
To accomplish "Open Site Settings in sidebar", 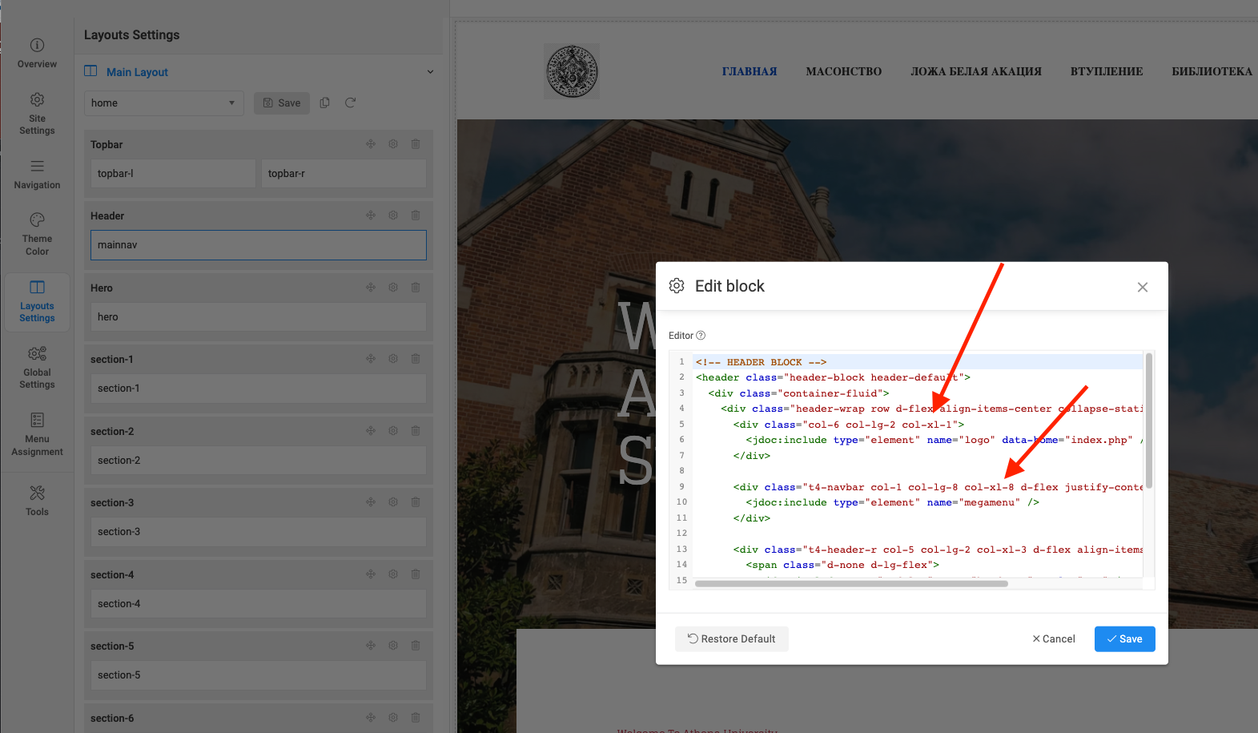I will click(x=37, y=114).
